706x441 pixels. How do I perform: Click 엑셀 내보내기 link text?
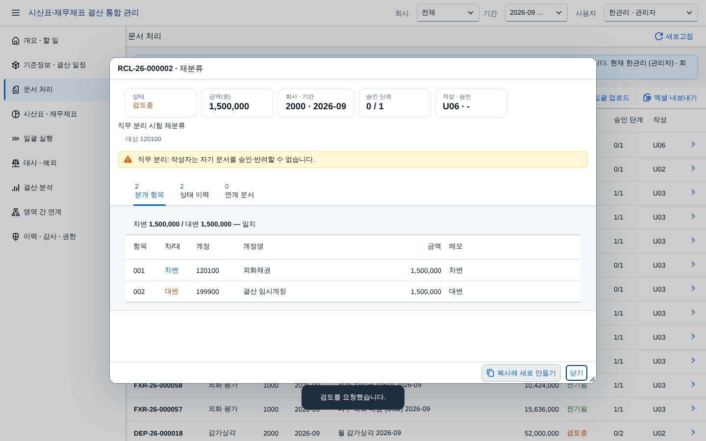pos(675,98)
